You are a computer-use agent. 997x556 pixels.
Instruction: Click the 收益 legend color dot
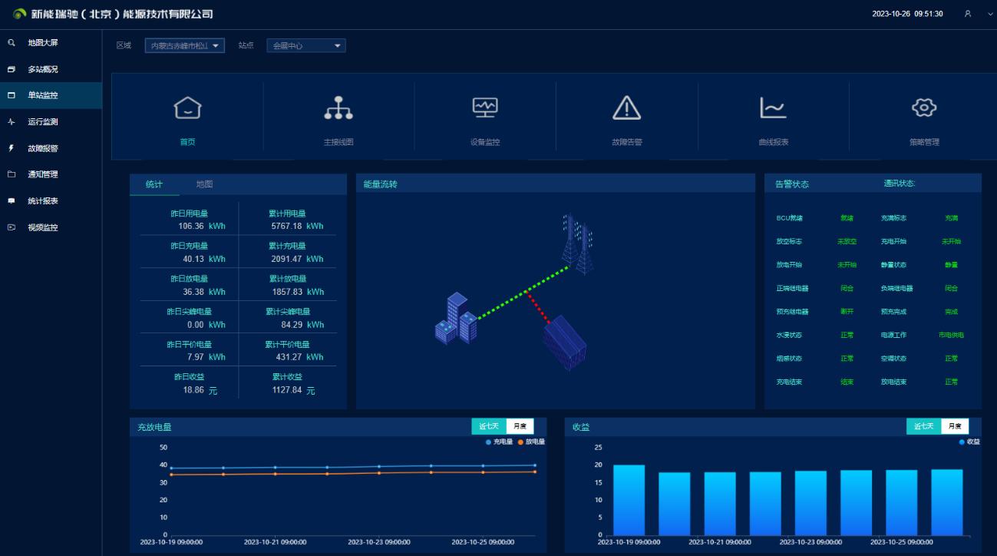coord(962,442)
